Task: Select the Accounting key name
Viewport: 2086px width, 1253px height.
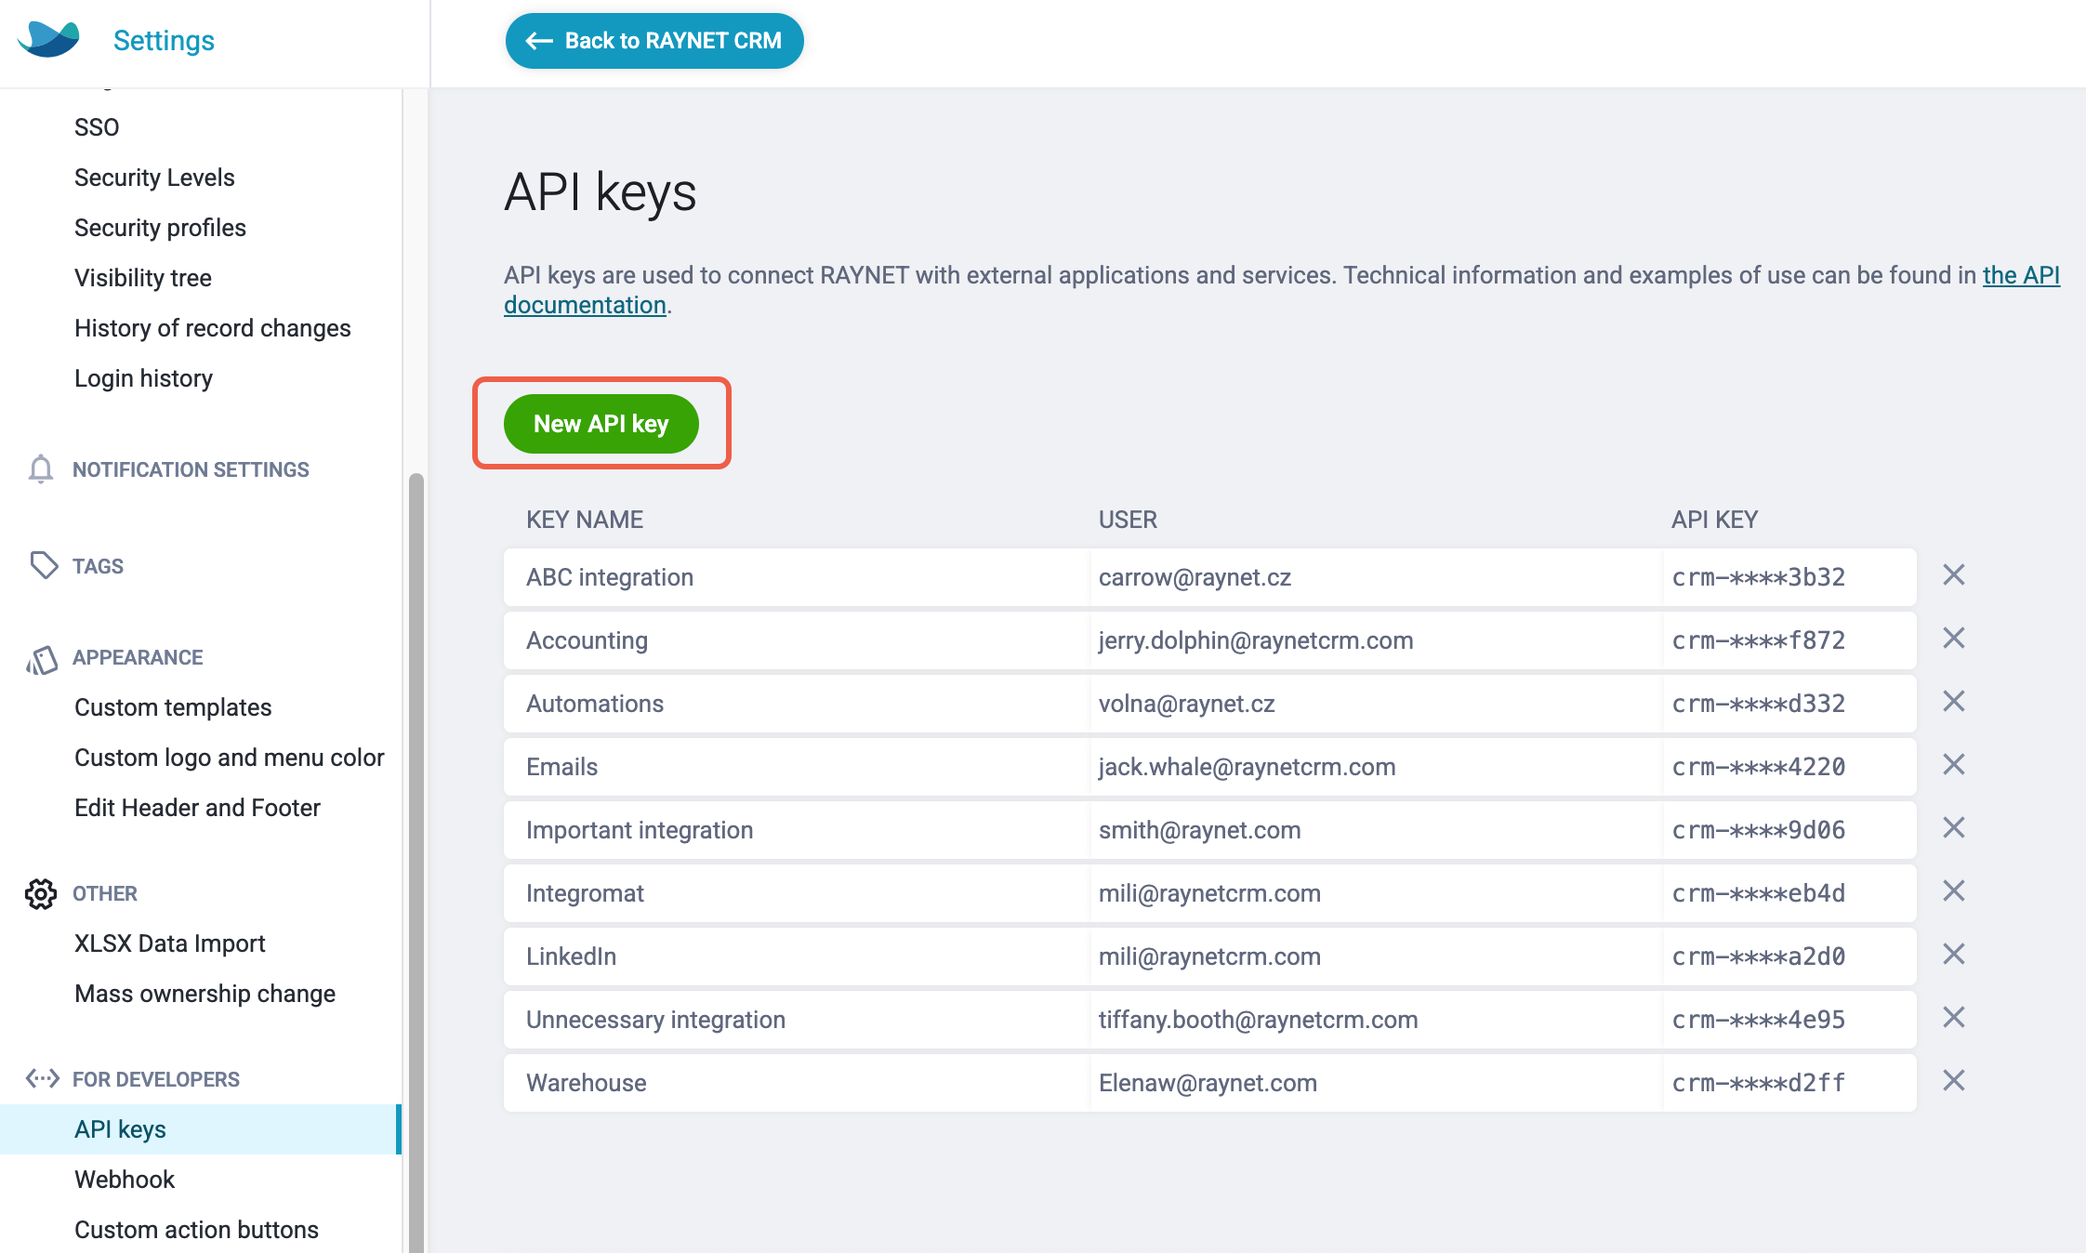Action: 587,640
